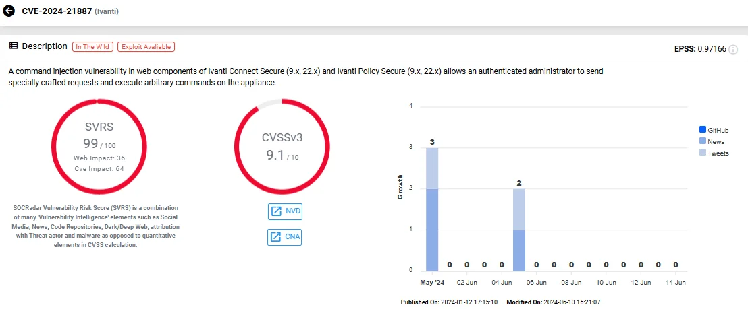Click the Cve Impact: 64 text
Image resolution: width=748 pixels, height=309 pixels.
[99, 168]
